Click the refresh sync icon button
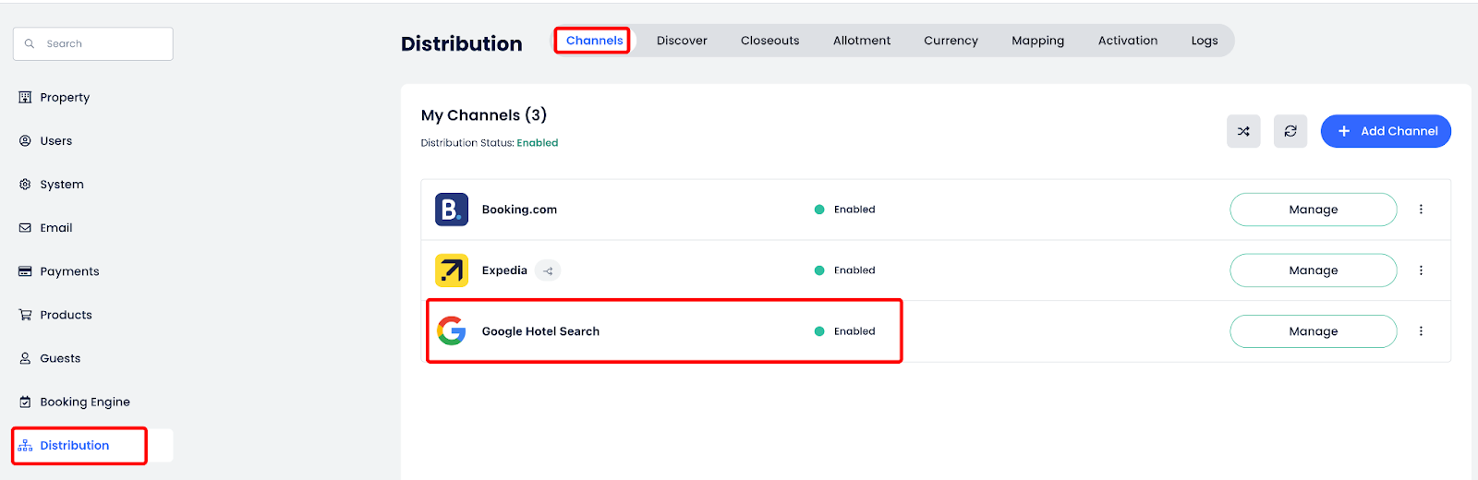The height and width of the screenshot is (480, 1478). [1290, 131]
